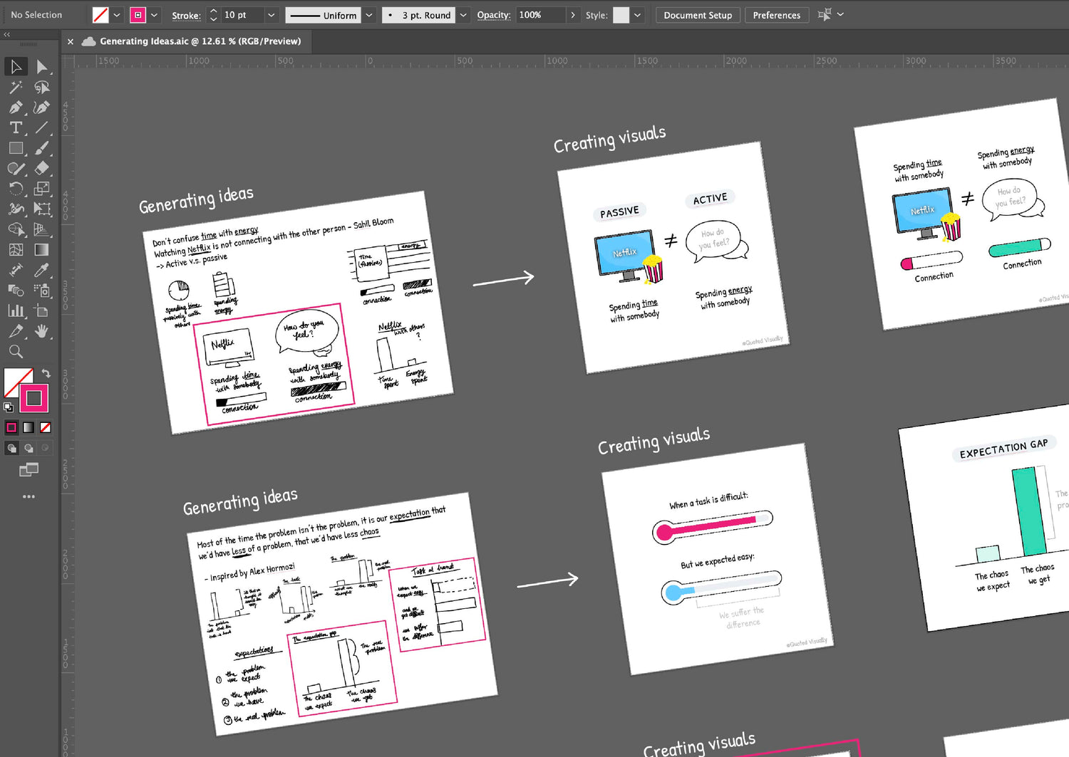Enable Draw Behind mode
The image size is (1069, 757).
click(x=29, y=448)
